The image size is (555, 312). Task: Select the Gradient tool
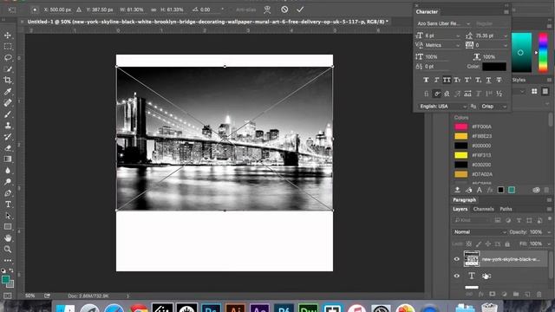tap(8, 159)
